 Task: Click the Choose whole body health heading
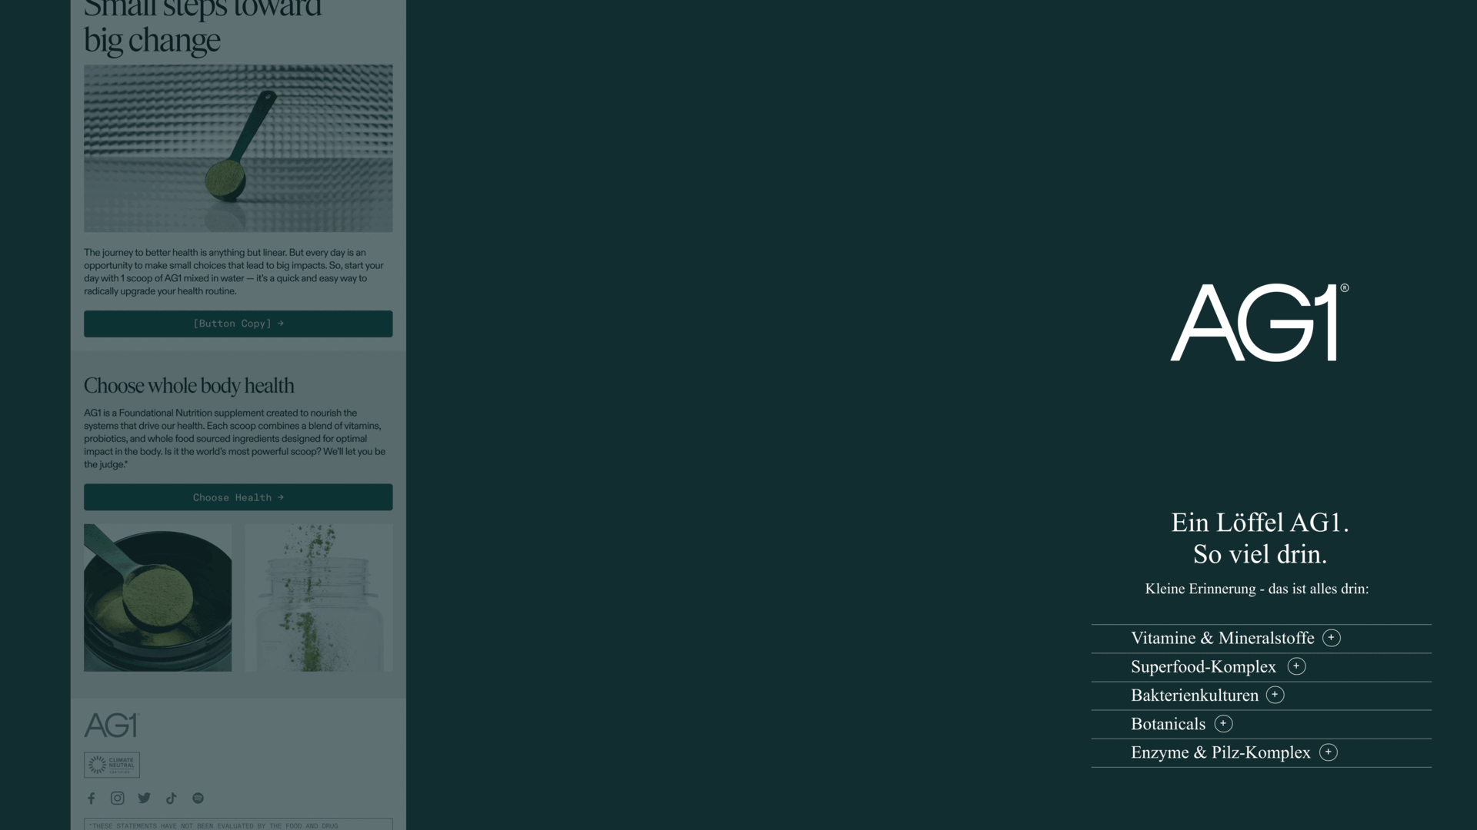click(x=189, y=386)
